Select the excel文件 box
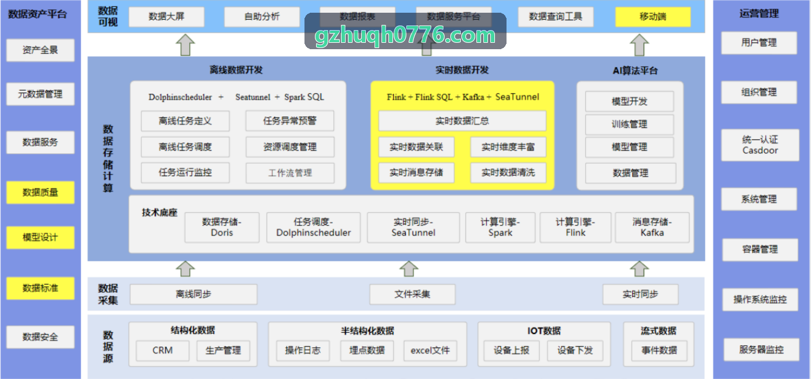This screenshot has height=379, width=811. 430,351
